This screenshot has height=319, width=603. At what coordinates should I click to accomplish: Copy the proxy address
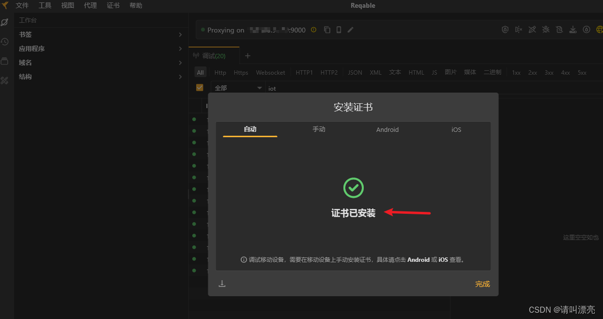coord(327,30)
